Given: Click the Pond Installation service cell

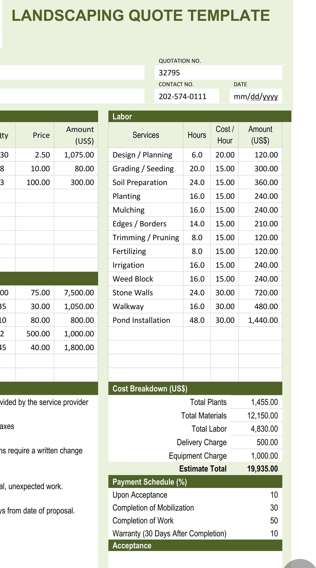Looking at the screenshot, I should pos(146,320).
